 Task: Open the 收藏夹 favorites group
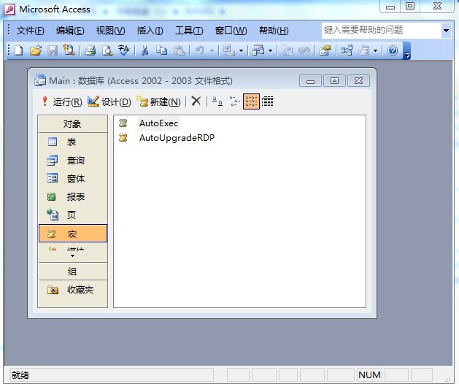click(72, 290)
